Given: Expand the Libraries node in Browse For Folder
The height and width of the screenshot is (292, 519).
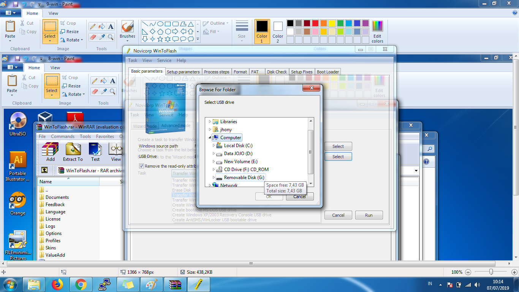Looking at the screenshot, I should pyautogui.click(x=210, y=122).
